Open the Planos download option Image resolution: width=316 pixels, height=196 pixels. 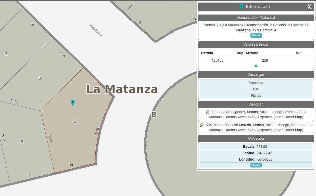pos(256,95)
